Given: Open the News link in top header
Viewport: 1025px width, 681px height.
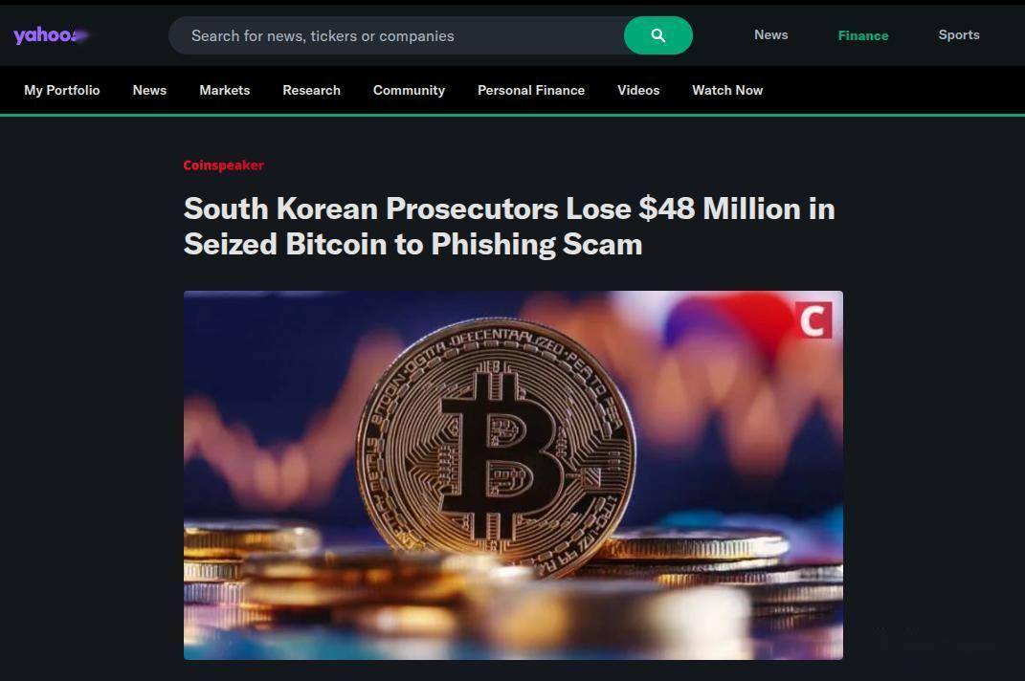Looking at the screenshot, I should (770, 34).
